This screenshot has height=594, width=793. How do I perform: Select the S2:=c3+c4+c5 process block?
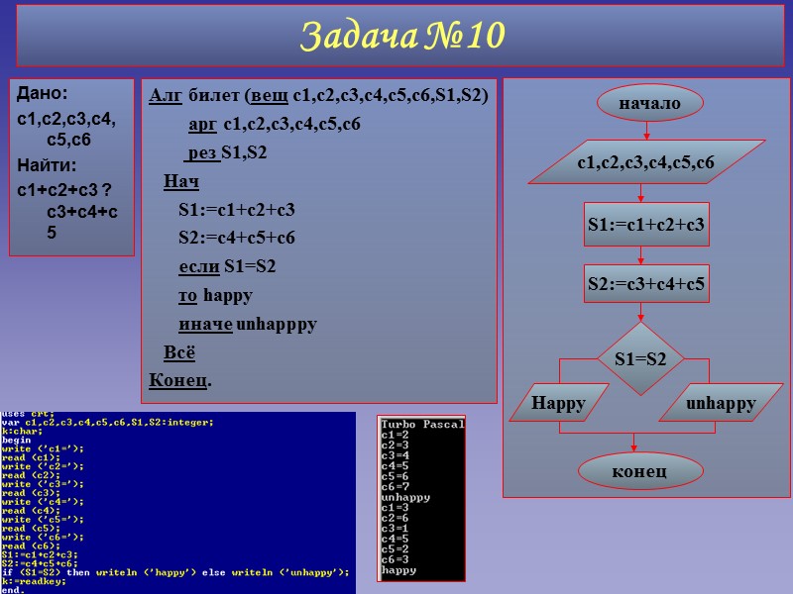point(645,283)
